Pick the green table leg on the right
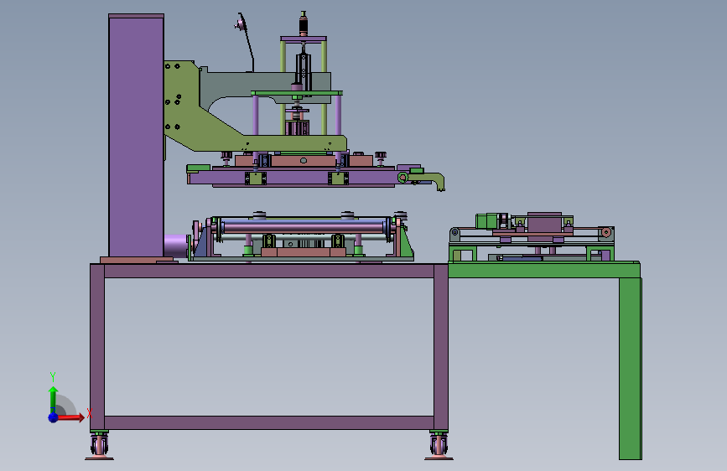727x471 pixels. coord(630,368)
